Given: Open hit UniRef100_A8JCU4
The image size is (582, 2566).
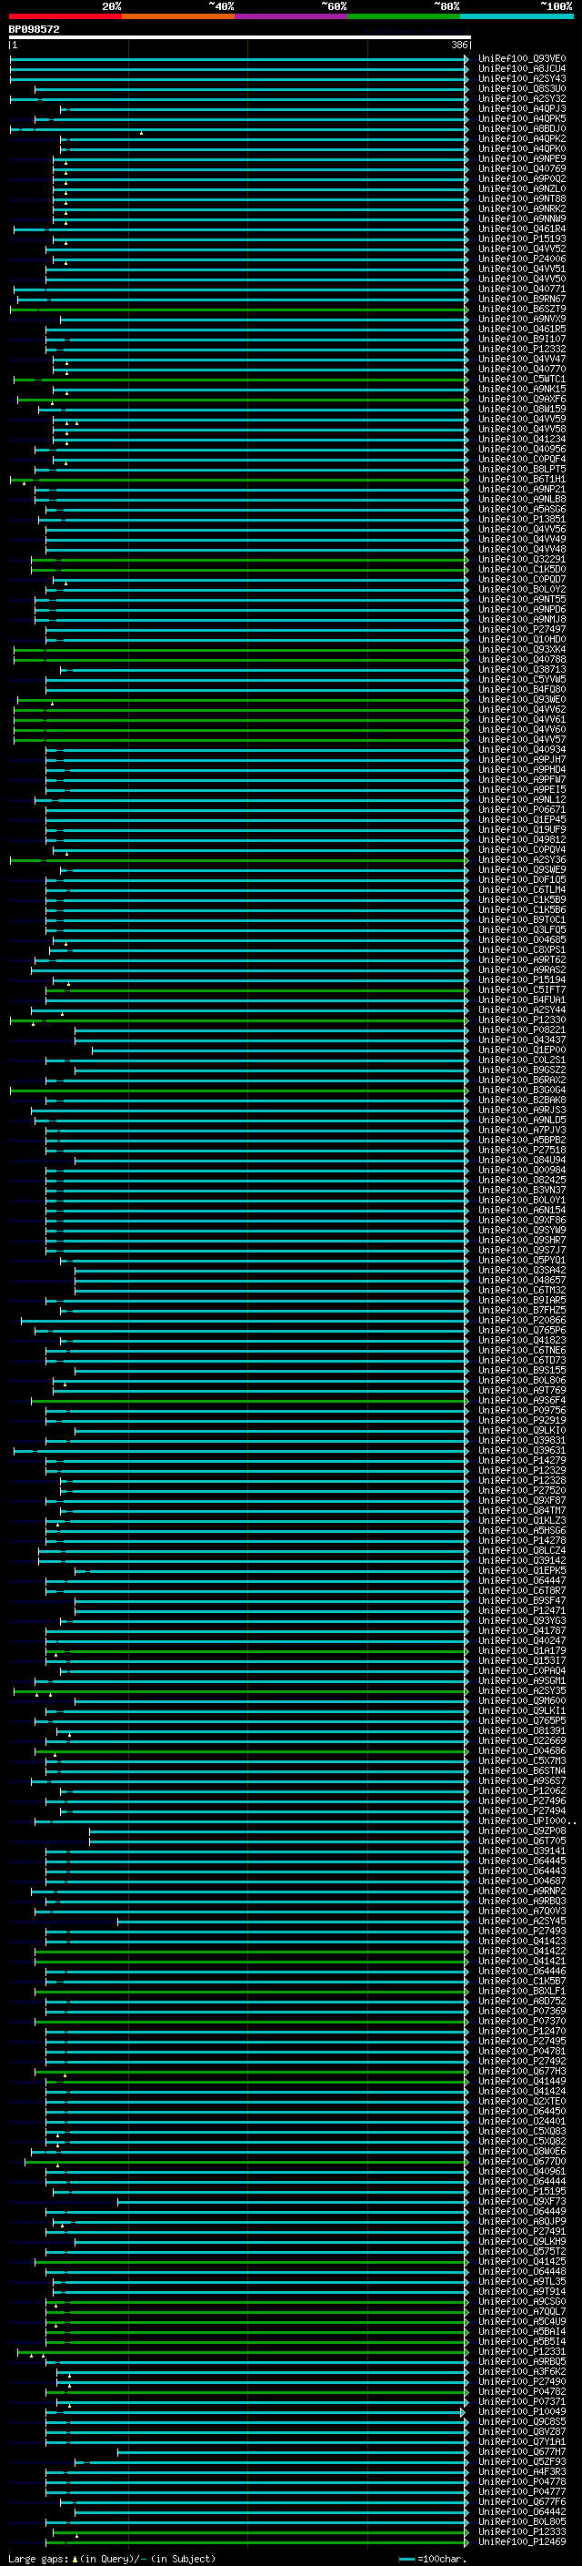Looking at the screenshot, I should pyautogui.click(x=522, y=69).
